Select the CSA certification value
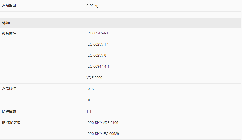The width and height of the screenshot is (242, 140). pyautogui.click(x=90, y=89)
